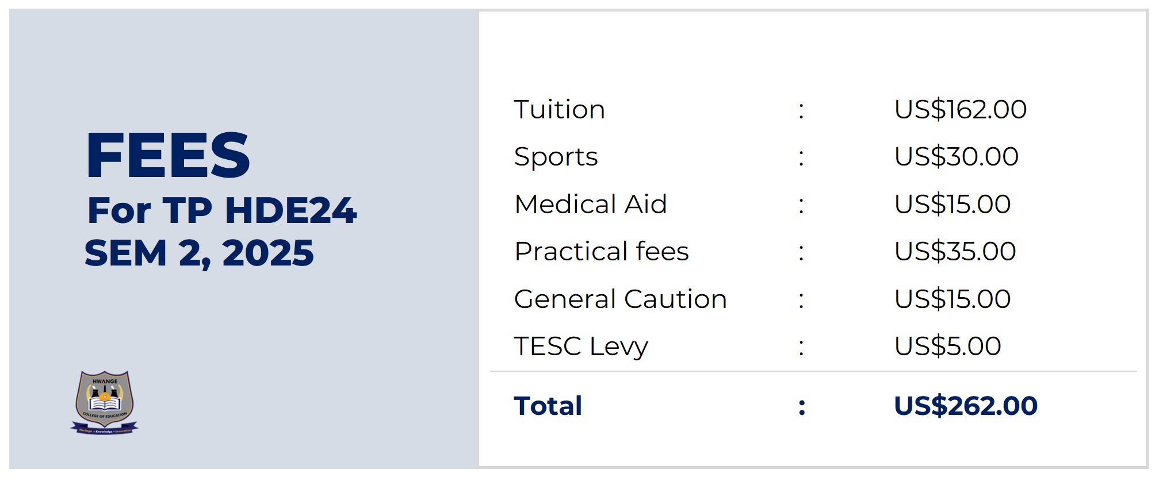Click the large FEES heading
This screenshot has width=1159, height=481.
point(167,155)
